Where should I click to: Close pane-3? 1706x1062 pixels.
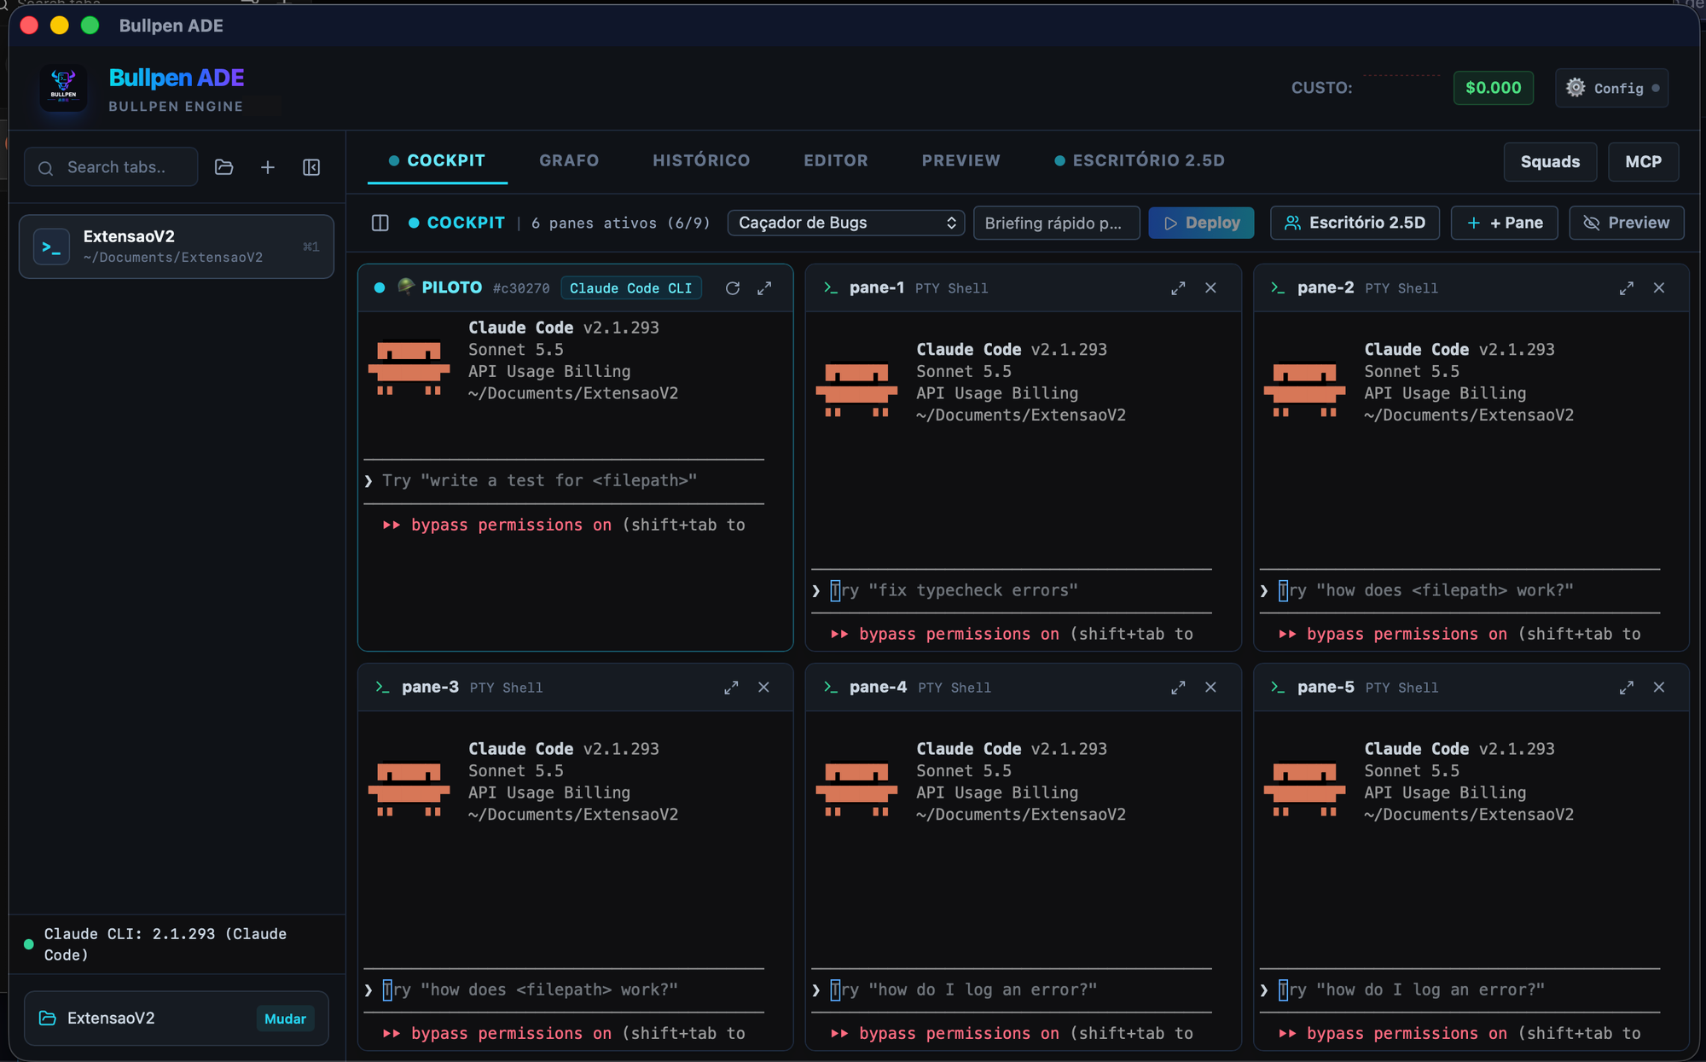[763, 688]
